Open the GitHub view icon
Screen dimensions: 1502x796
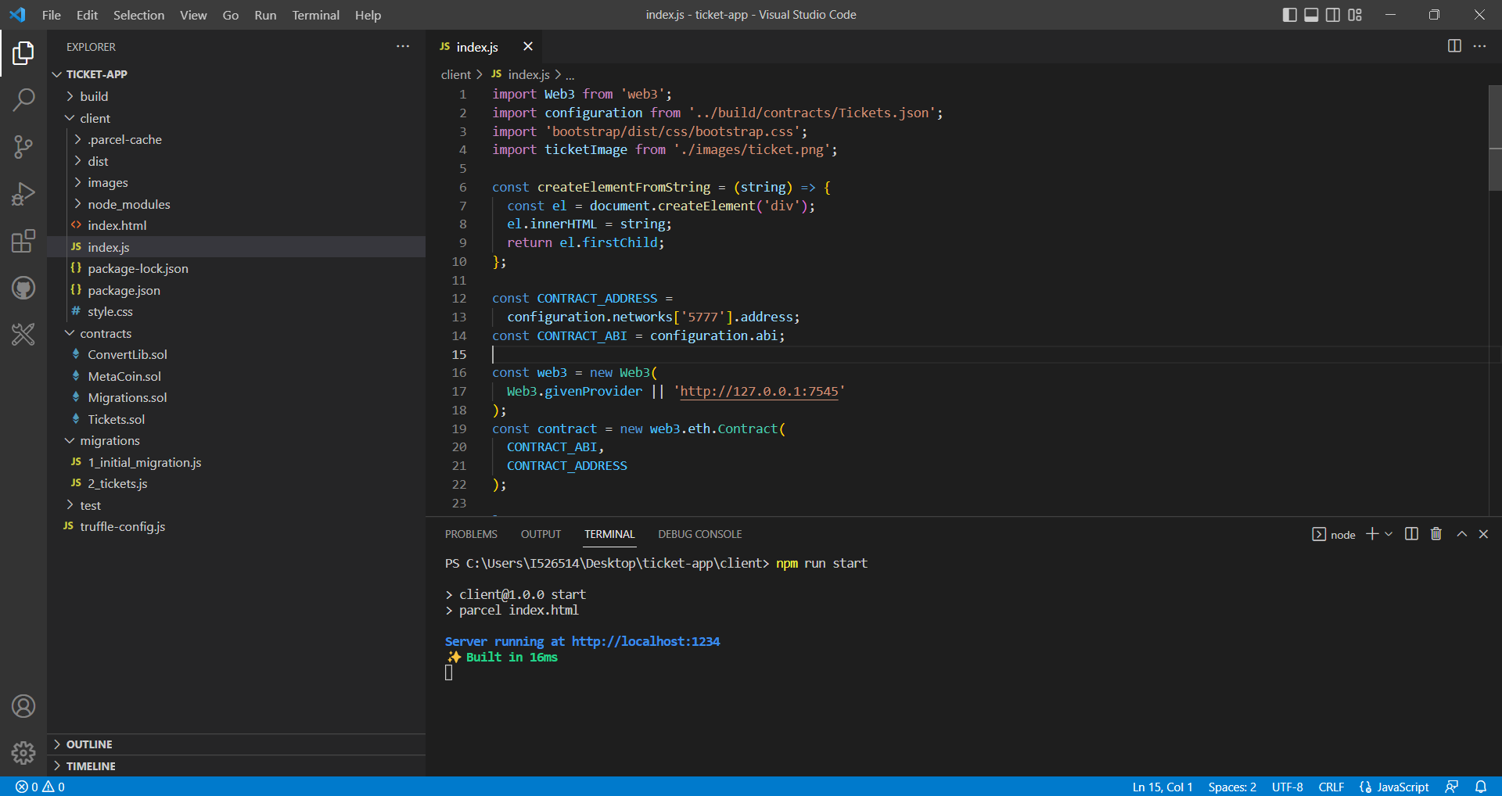pyautogui.click(x=23, y=288)
